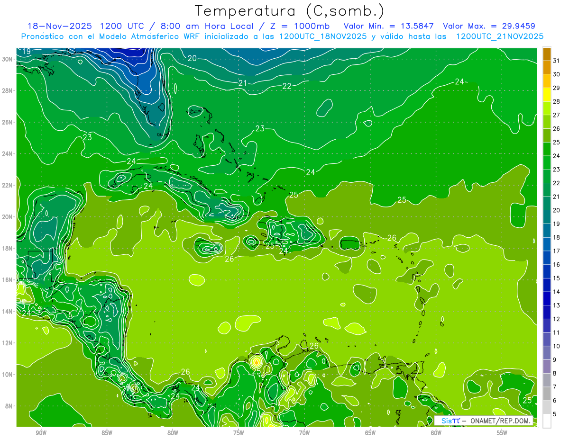Click the "12N" latitude axis label
Image resolution: width=569 pixels, height=439 pixels.
(7, 343)
